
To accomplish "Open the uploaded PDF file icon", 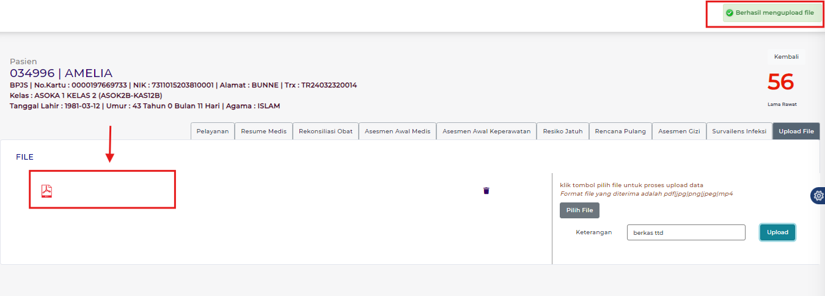I will (46, 191).
